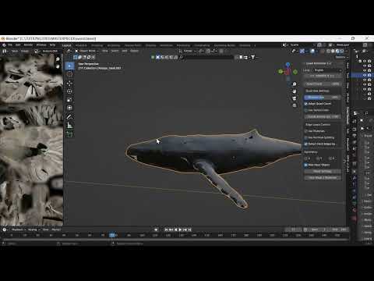Switch perspective/orthographic grid icon in viewport
Image resolution: width=374 pixels, height=281 pixels.
tap(295, 105)
